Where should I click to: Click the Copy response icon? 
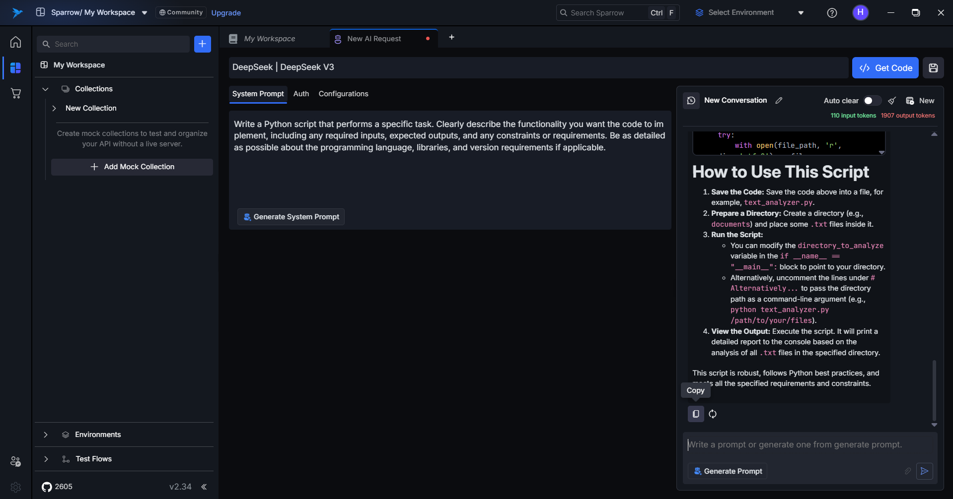coord(696,414)
